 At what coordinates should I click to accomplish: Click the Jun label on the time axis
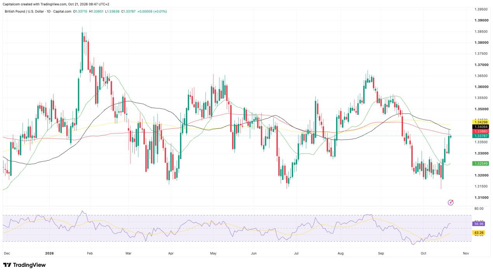pos(254,253)
